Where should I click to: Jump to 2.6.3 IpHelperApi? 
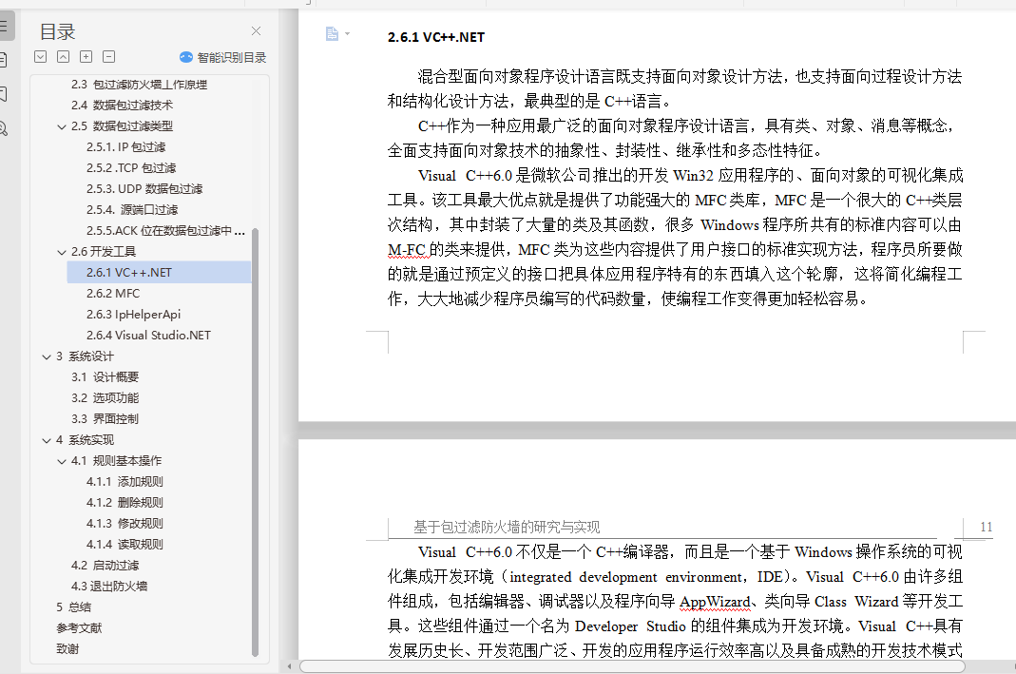pyautogui.click(x=133, y=315)
